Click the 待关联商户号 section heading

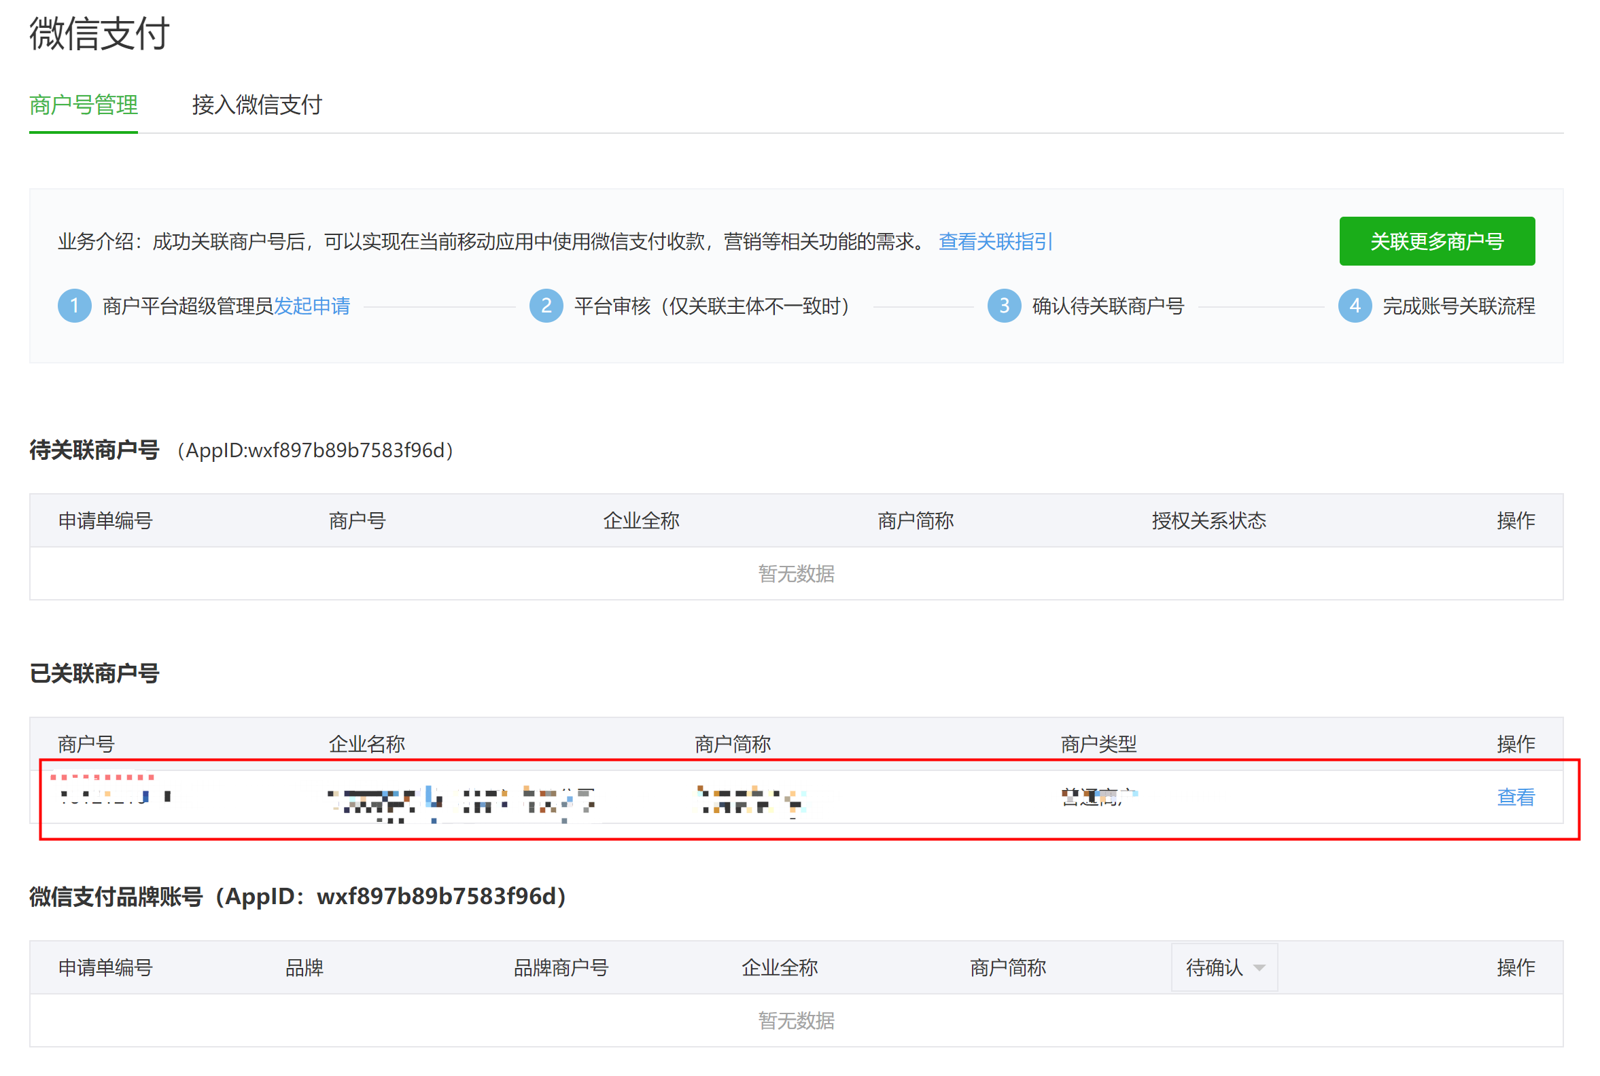point(94,450)
